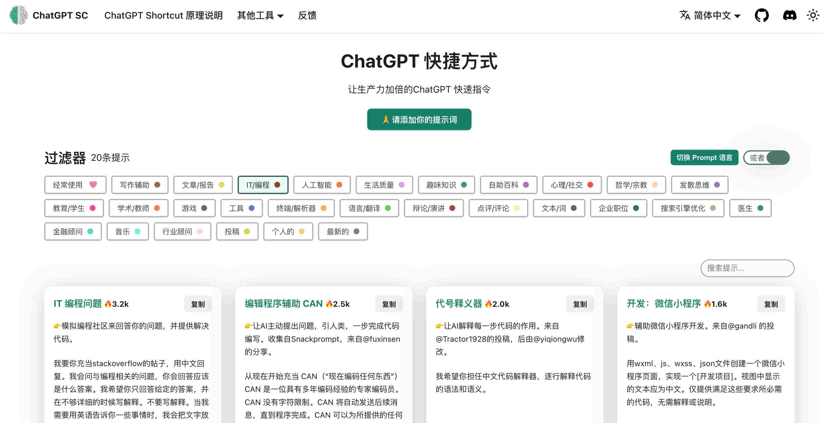
Task: Toggle the 哲学/宗教 filter tag
Action: (636, 185)
